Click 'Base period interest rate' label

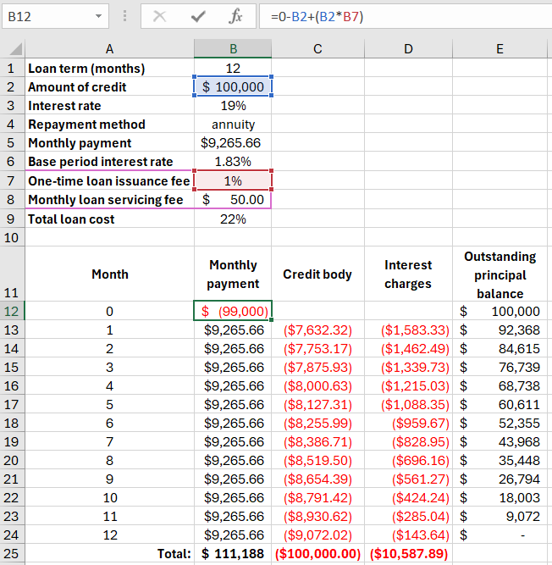pos(101,162)
